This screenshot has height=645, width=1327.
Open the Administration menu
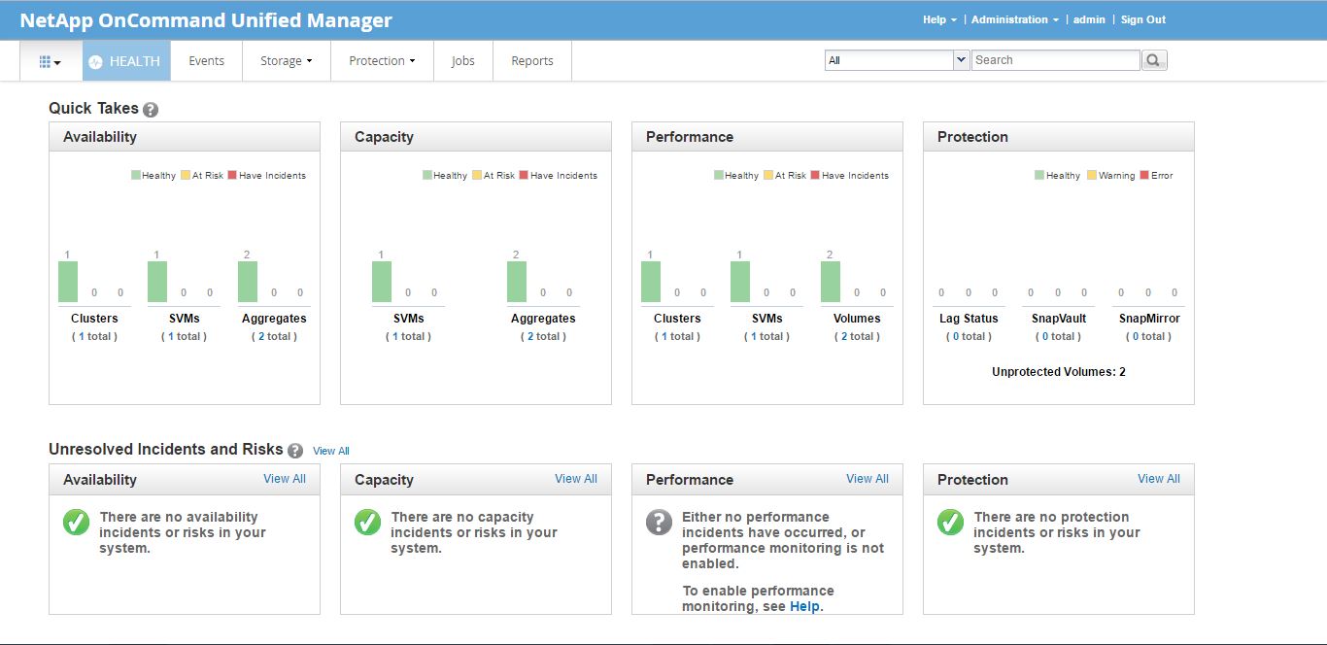point(1009,18)
